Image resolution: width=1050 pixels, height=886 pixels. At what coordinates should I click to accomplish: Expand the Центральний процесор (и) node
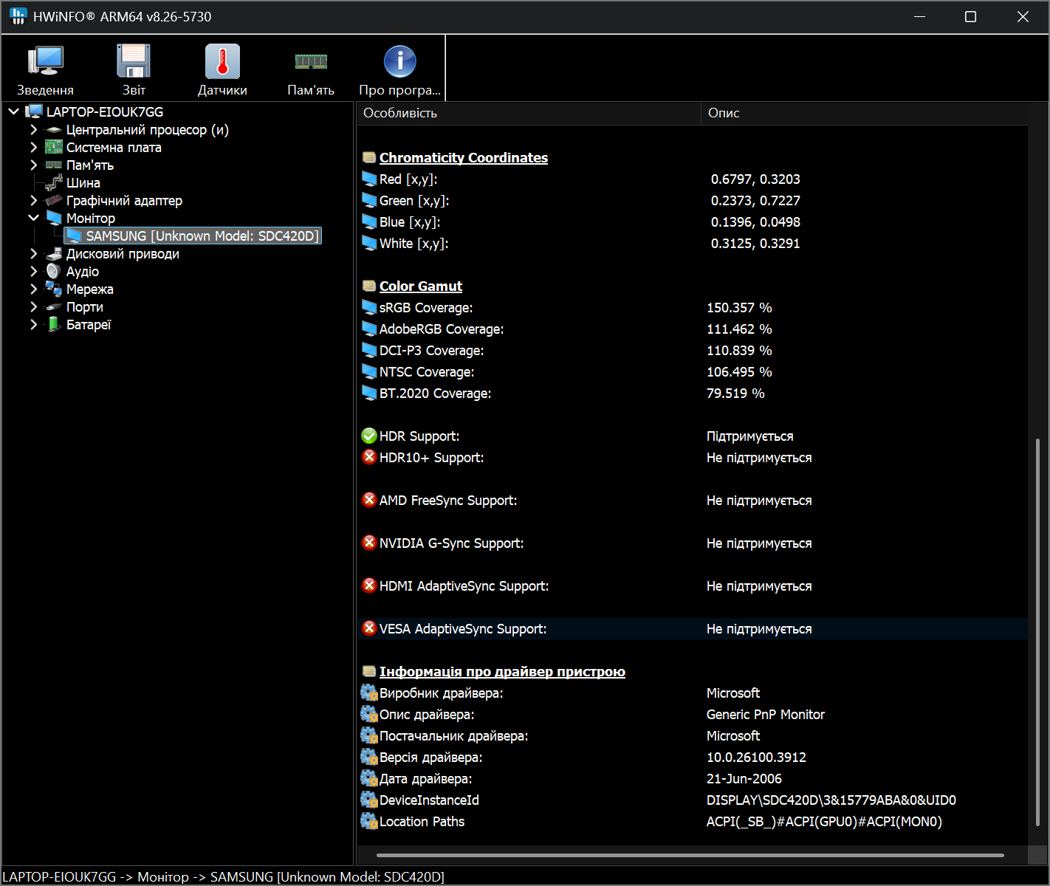tap(33, 129)
